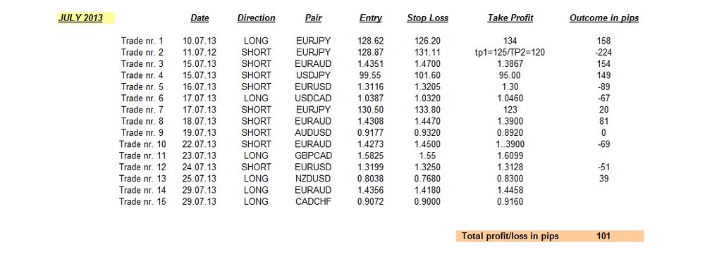Click the Date column header
The height and width of the screenshot is (254, 705).
200,18
